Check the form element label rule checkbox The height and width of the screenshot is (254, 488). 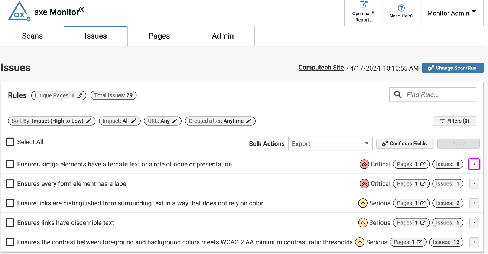coord(10,184)
